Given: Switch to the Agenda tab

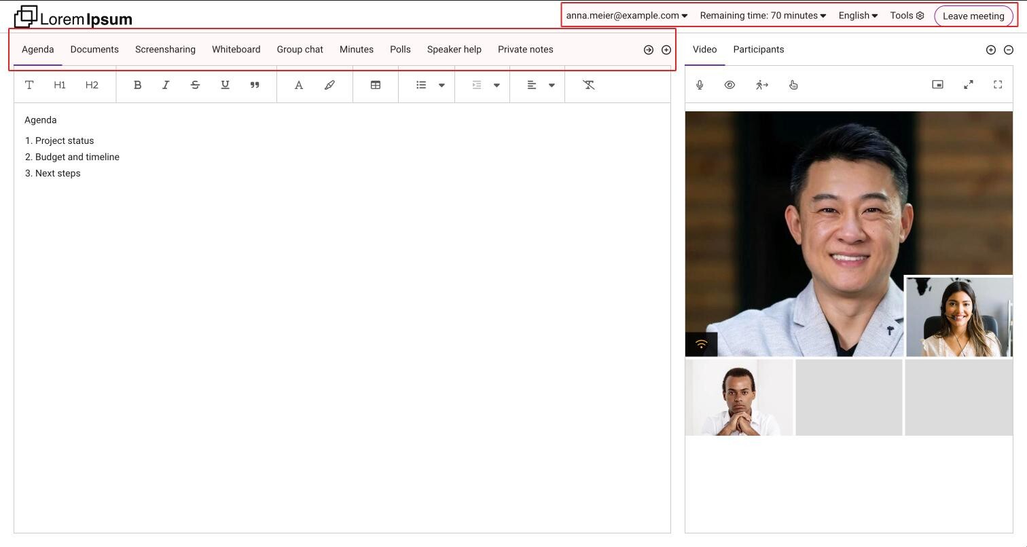Looking at the screenshot, I should 37,50.
